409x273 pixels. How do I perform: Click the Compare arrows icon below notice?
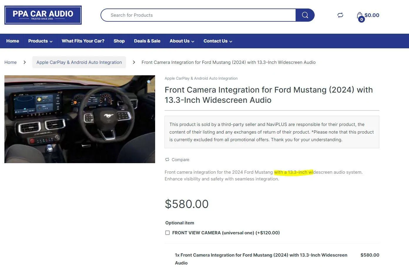[x=167, y=160]
